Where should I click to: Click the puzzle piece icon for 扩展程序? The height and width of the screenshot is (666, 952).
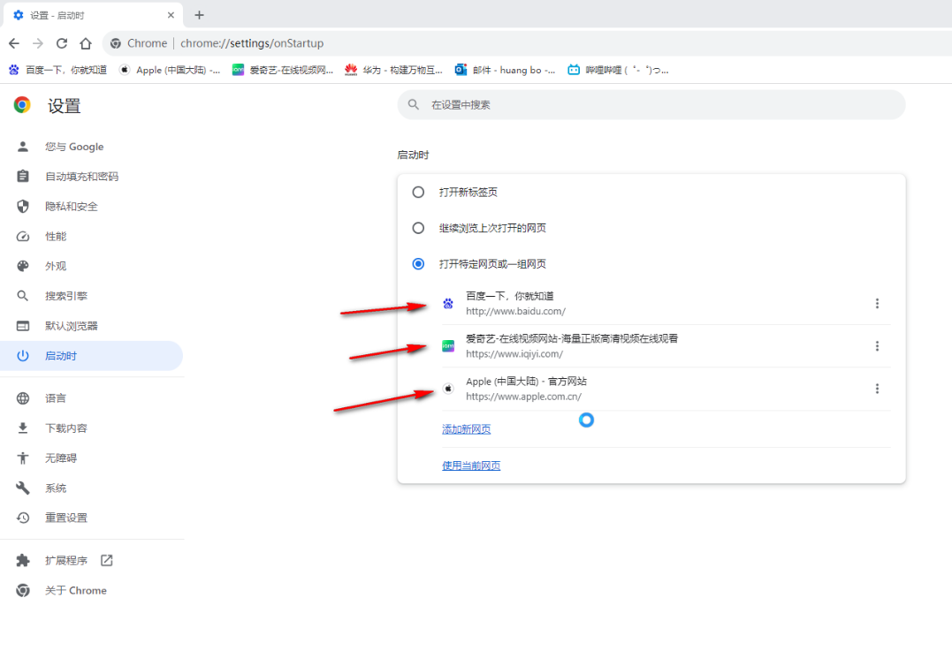click(x=22, y=560)
